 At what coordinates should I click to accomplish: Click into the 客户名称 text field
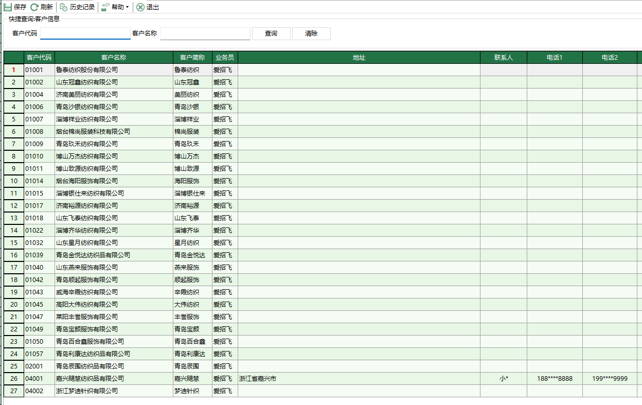(205, 33)
